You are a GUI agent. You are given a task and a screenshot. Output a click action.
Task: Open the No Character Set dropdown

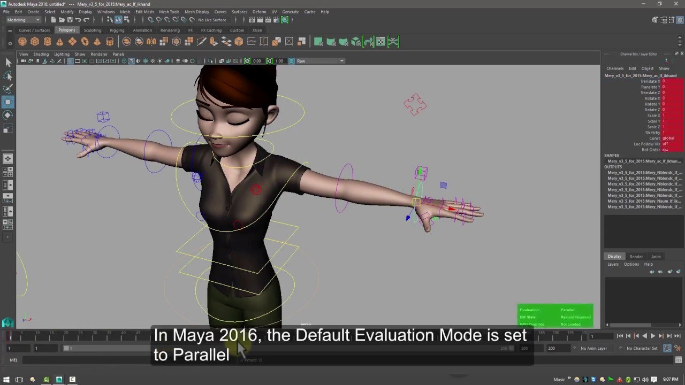(x=642, y=348)
